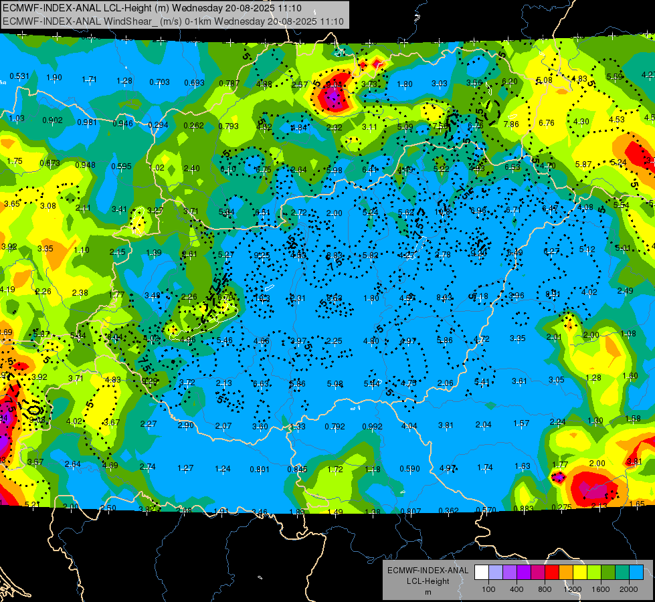Click the legend tick label 1600
The width and height of the screenshot is (655, 602).
pos(600,589)
